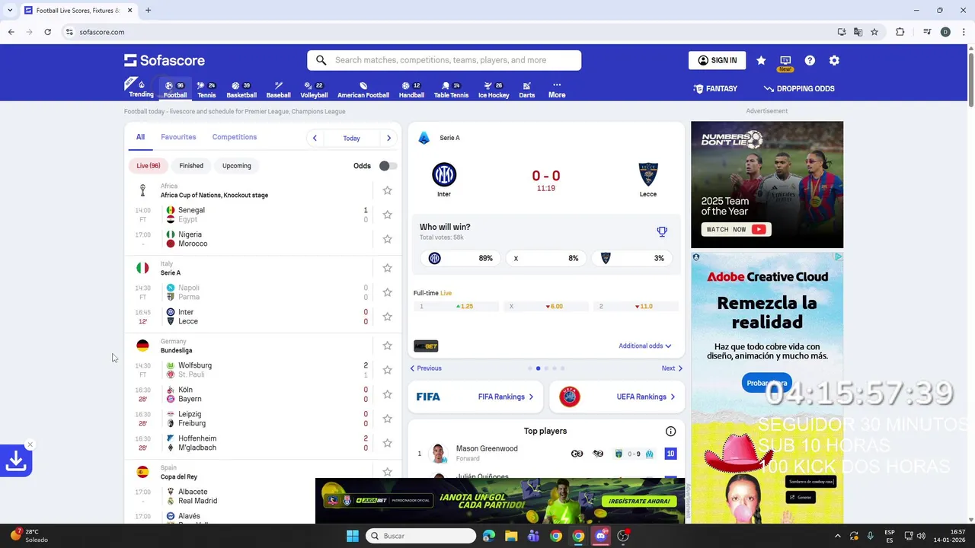Expand Additional odds
This screenshot has height=548, width=975.
pos(645,346)
